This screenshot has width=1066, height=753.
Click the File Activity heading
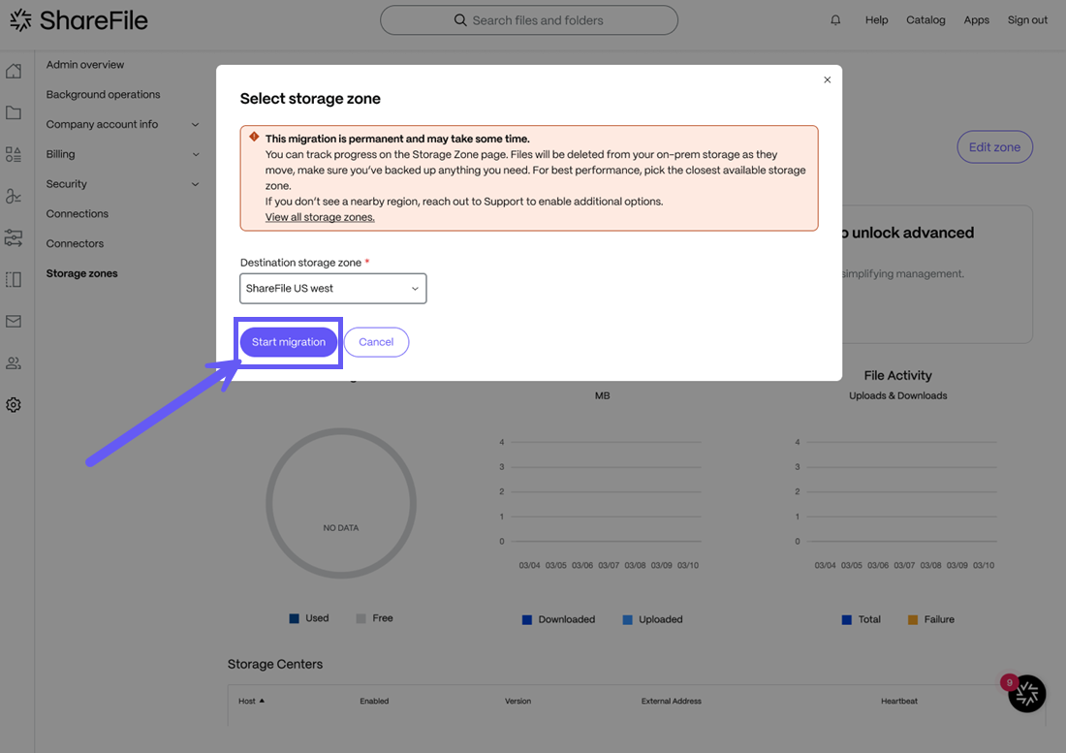pyautogui.click(x=897, y=375)
